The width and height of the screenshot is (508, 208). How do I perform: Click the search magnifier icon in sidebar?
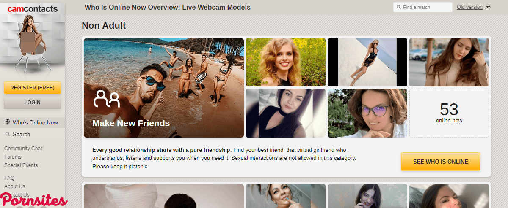coord(7,134)
